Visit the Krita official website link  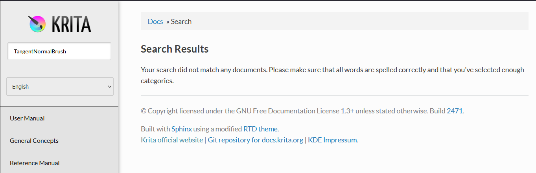click(172, 140)
